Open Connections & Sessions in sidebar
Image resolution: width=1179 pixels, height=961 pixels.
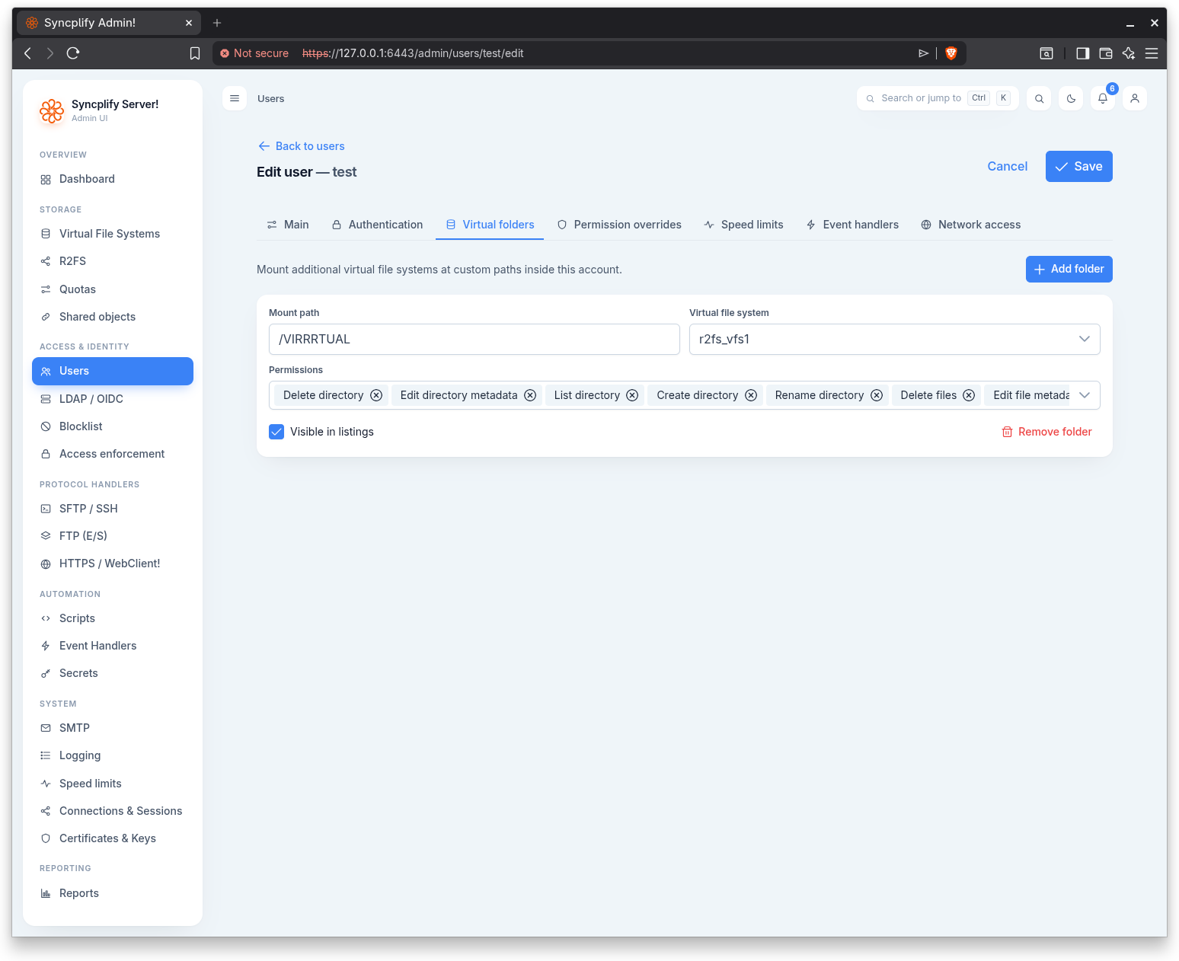(x=113, y=811)
